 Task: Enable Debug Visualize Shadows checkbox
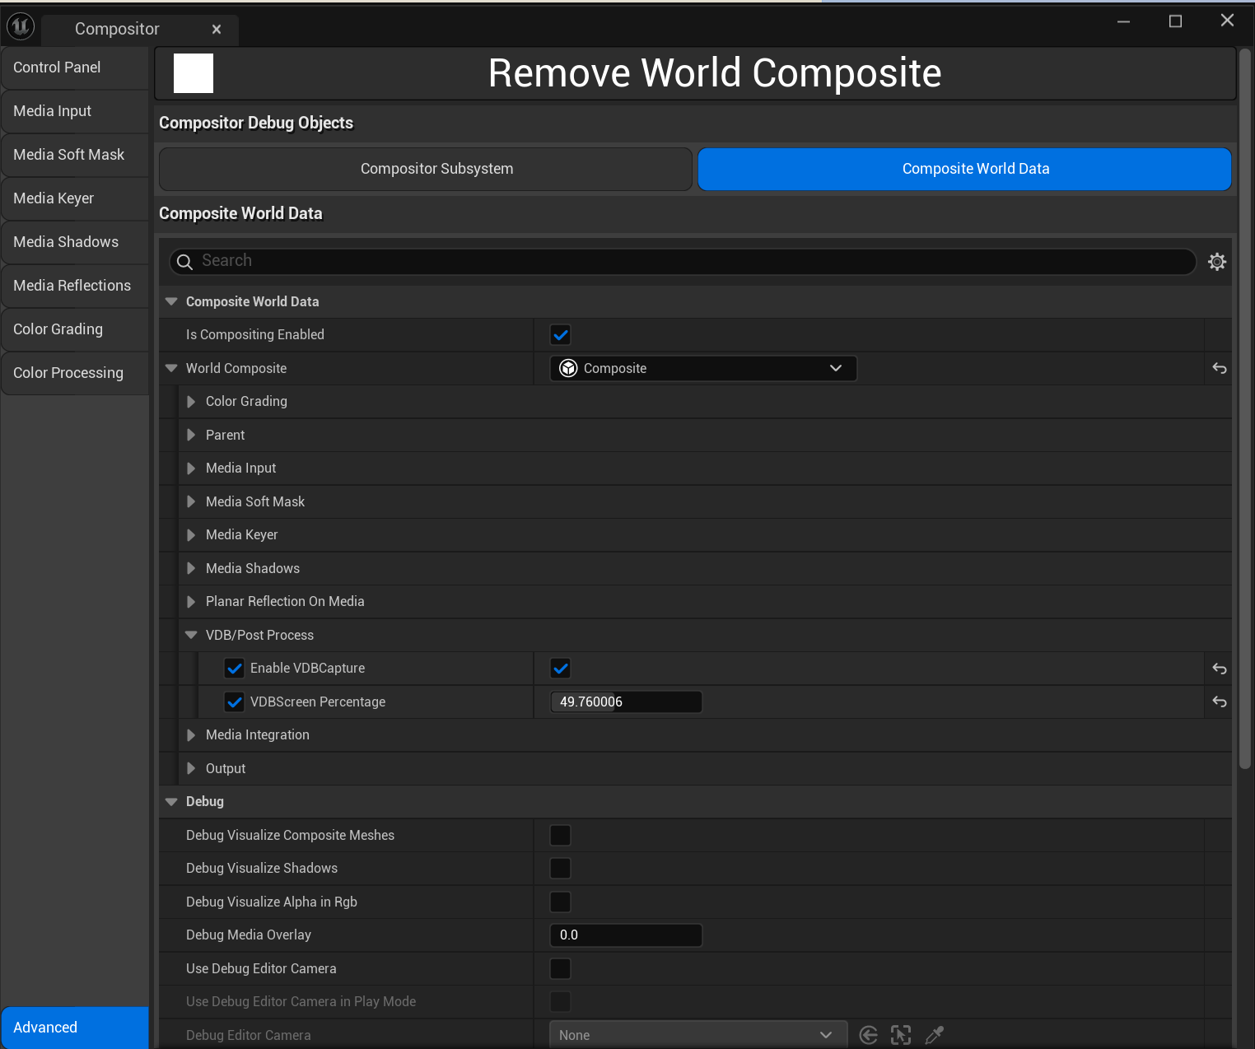click(x=560, y=869)
